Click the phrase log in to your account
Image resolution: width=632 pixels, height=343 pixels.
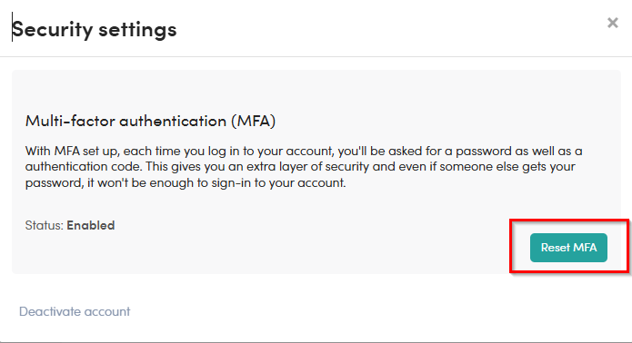pos(270,152)
